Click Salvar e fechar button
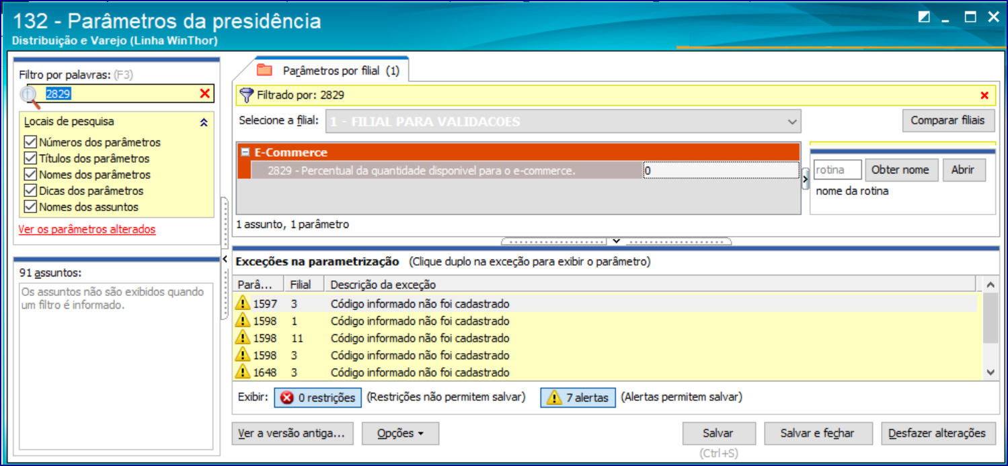The width and height of the screenshot is (1008, 466). click(x=818, y=434)
